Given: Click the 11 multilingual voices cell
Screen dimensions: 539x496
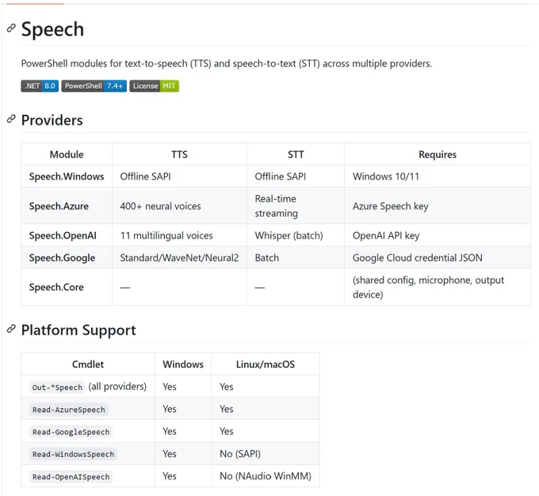Looking at the screenshot, I should (x=179, y=235).
